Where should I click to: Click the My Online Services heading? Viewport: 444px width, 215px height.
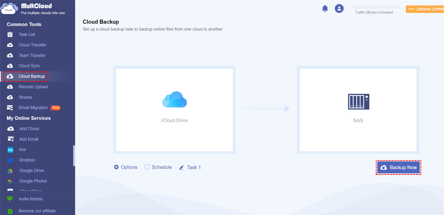pyautogui.click(x=28, y=118)
